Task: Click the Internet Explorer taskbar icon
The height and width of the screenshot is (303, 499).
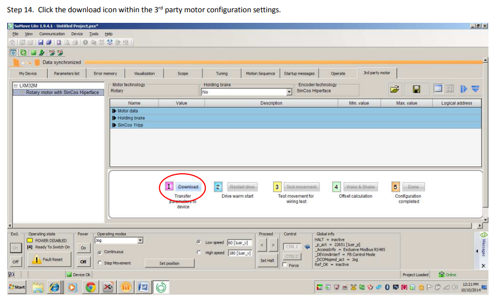Action: click(55, 287)
